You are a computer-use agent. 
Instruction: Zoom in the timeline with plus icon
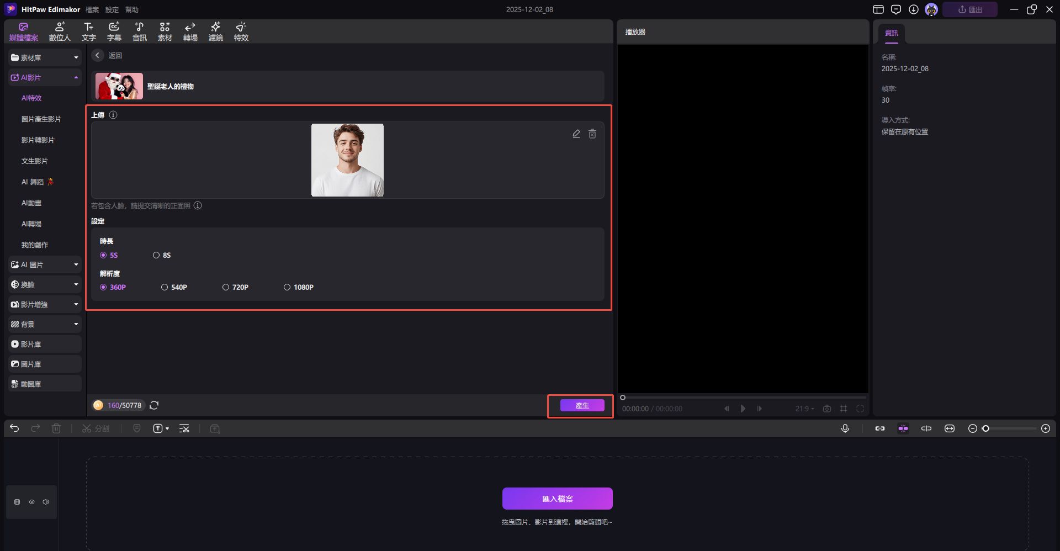(1045, 428)
